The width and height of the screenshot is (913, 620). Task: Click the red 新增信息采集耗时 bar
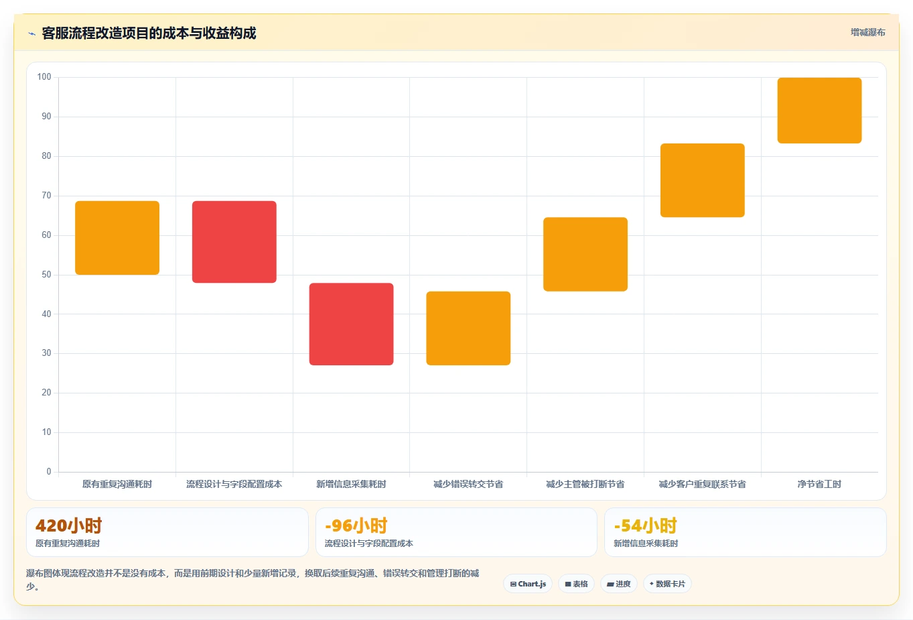point(352,324)
